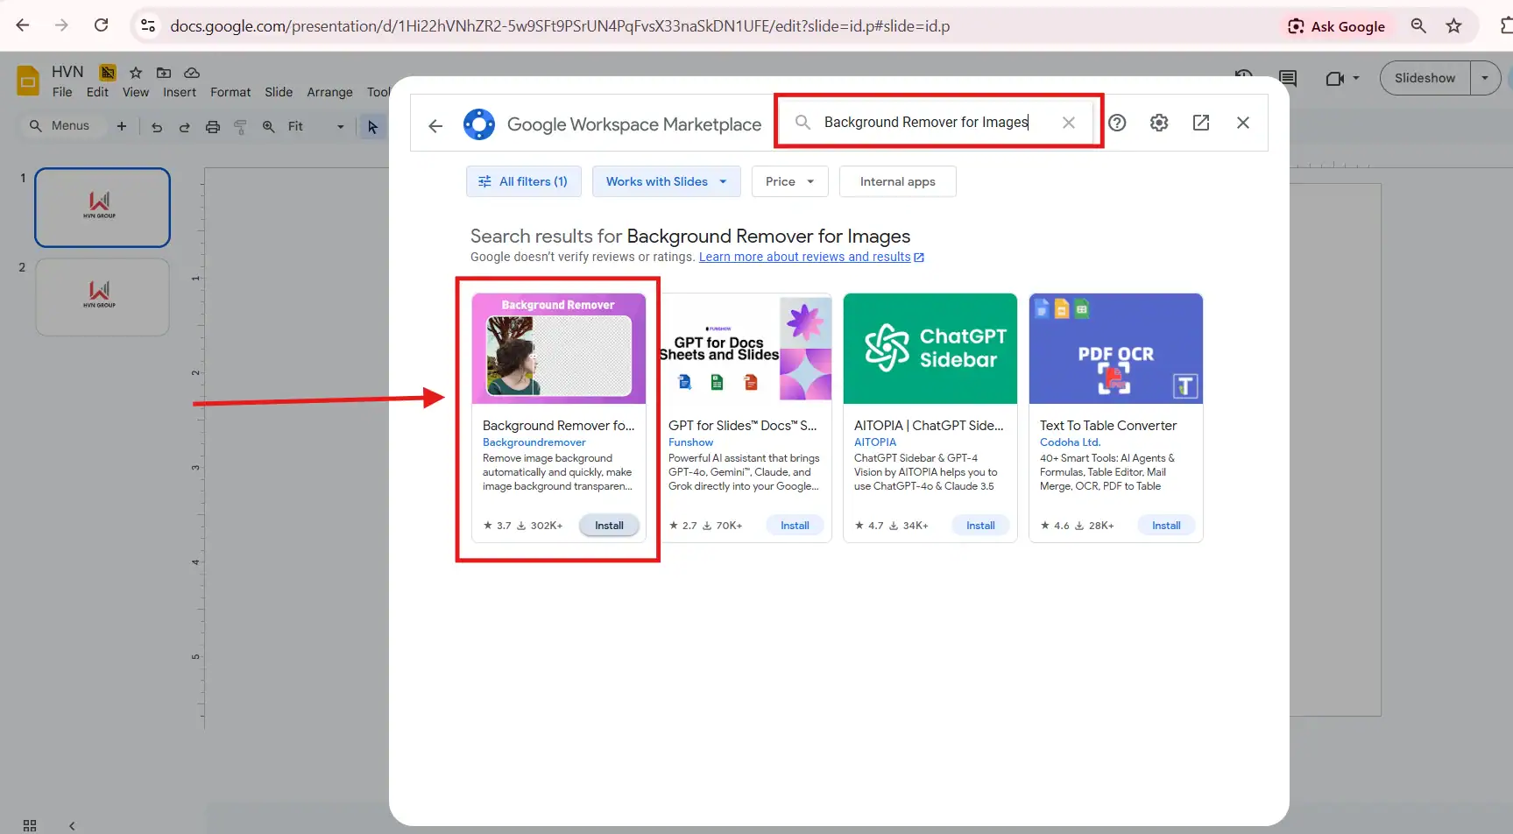
Task: Install the Background Remover add-on
Action: (x=609, y=525)
